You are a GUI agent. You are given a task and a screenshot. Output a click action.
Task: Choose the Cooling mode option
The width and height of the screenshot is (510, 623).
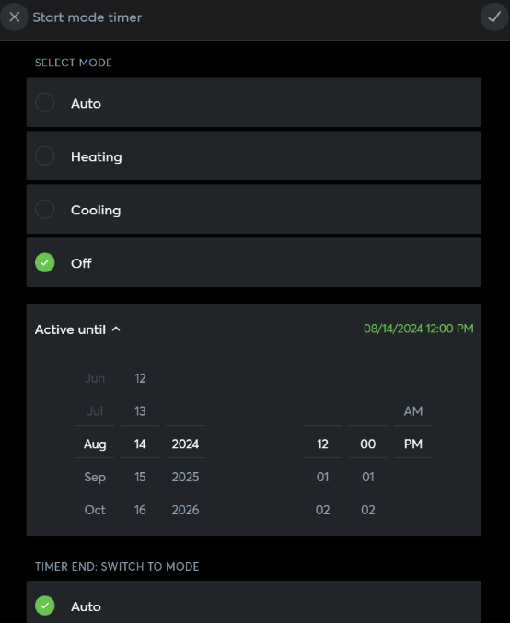[253, 210]
